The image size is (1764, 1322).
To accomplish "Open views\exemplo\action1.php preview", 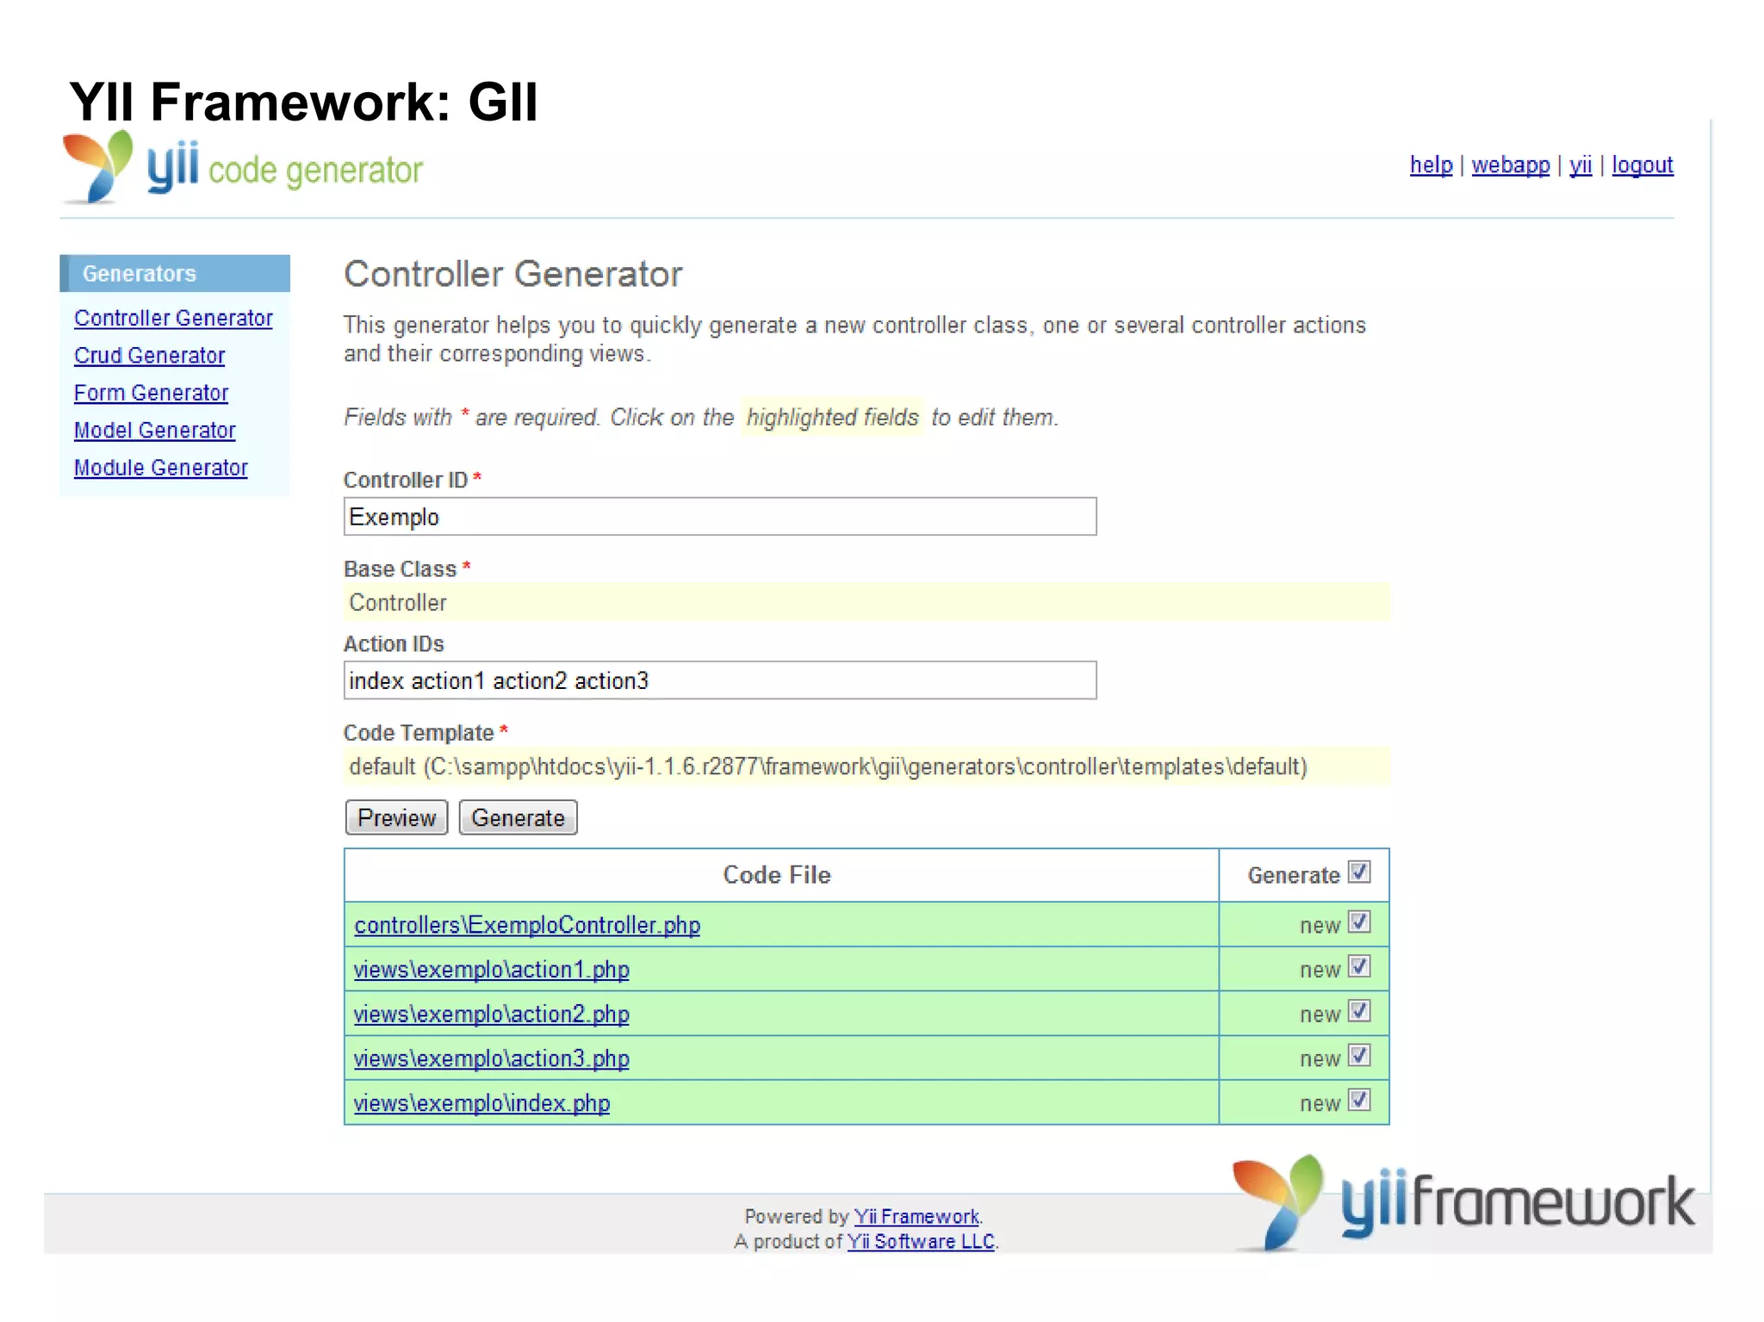I will click(x=491, y=970).
